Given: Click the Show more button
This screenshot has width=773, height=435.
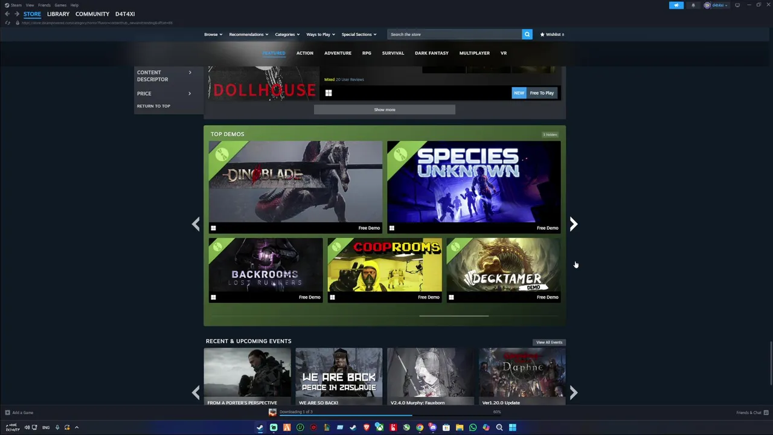Looking at the screenshot, I should tap(384, 110).
